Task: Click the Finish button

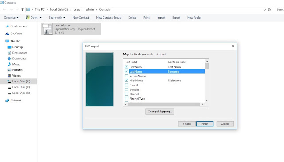Action: point(205,124)
